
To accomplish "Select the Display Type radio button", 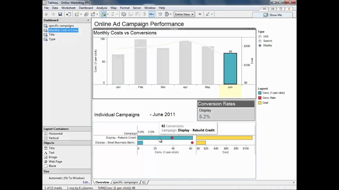I will click(260, 45).
